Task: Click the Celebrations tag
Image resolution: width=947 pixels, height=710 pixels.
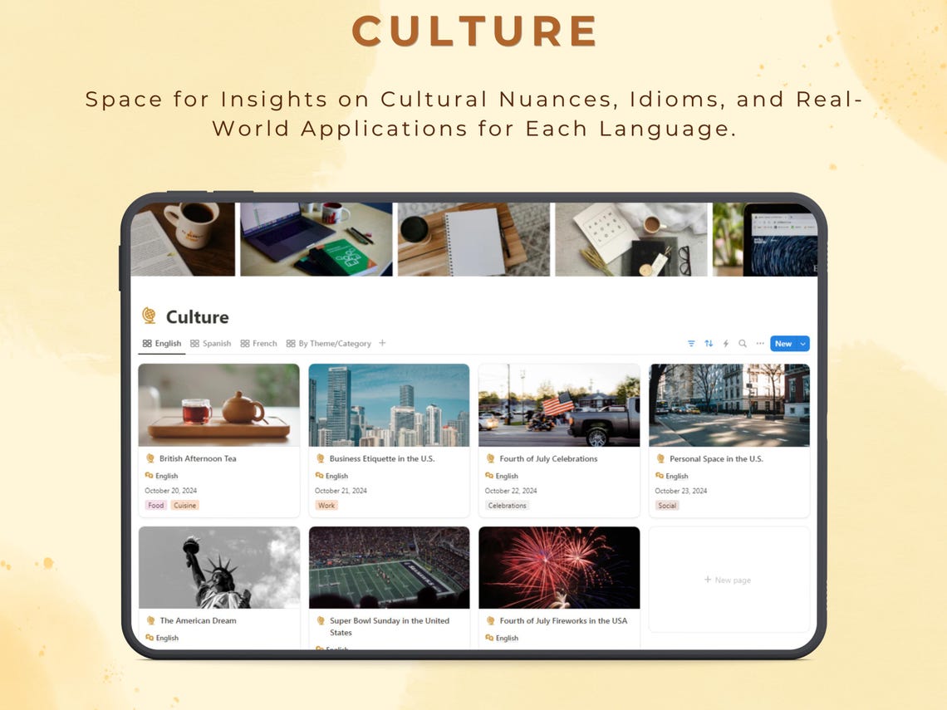Action: click(x=507, y=506)
